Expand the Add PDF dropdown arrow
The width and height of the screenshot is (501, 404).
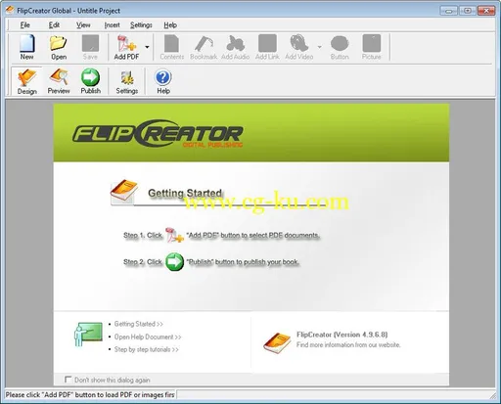pyautogui.click(x=147, y=47)
